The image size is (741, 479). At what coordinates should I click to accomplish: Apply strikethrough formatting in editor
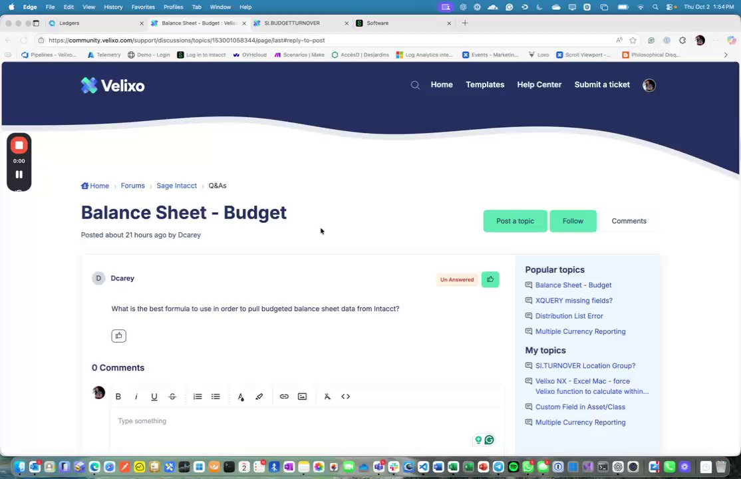point(172,397)
